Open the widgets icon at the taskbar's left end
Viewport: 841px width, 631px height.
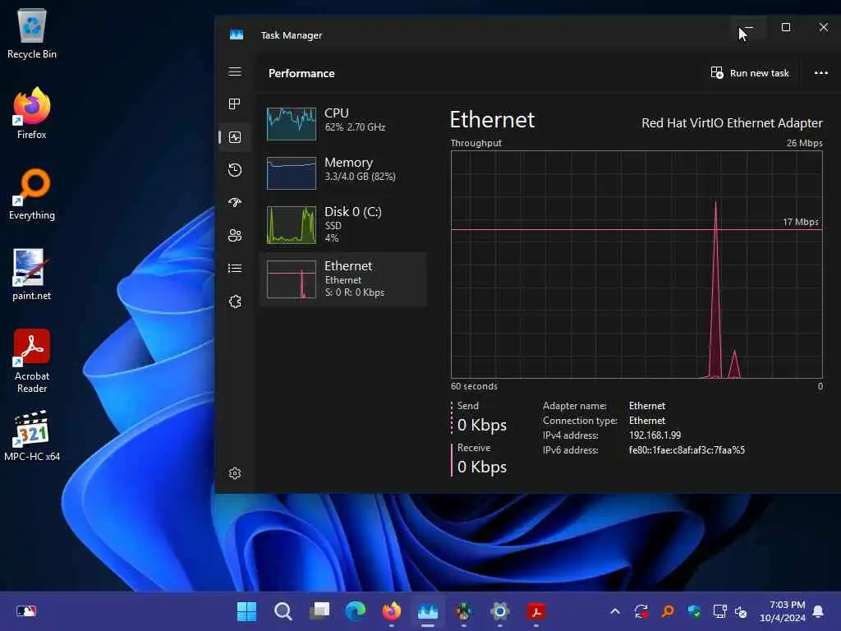(26, 611)
